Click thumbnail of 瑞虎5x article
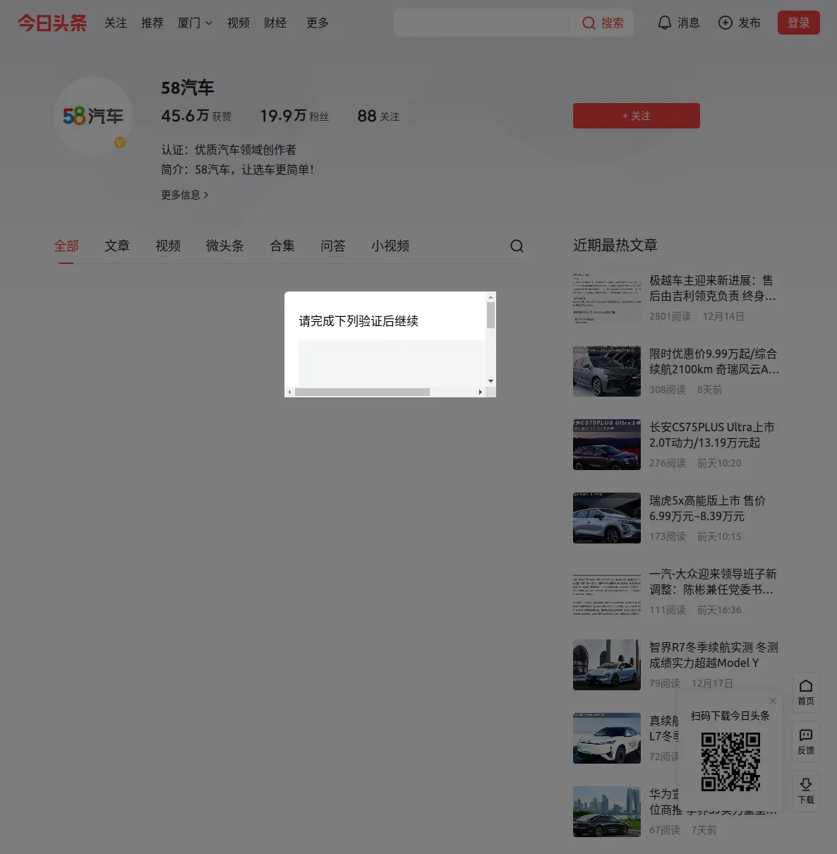This screenshot has width=837, height=854. 607,518
